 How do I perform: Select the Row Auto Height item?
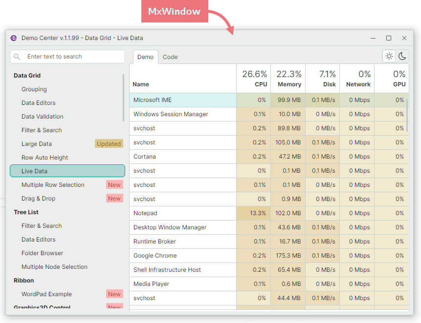44,158
